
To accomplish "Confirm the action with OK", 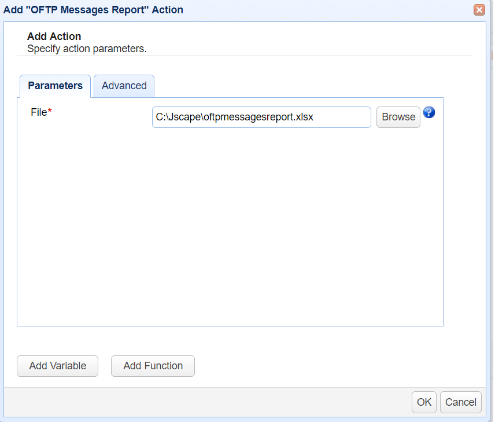I will (x=424, y=402).
